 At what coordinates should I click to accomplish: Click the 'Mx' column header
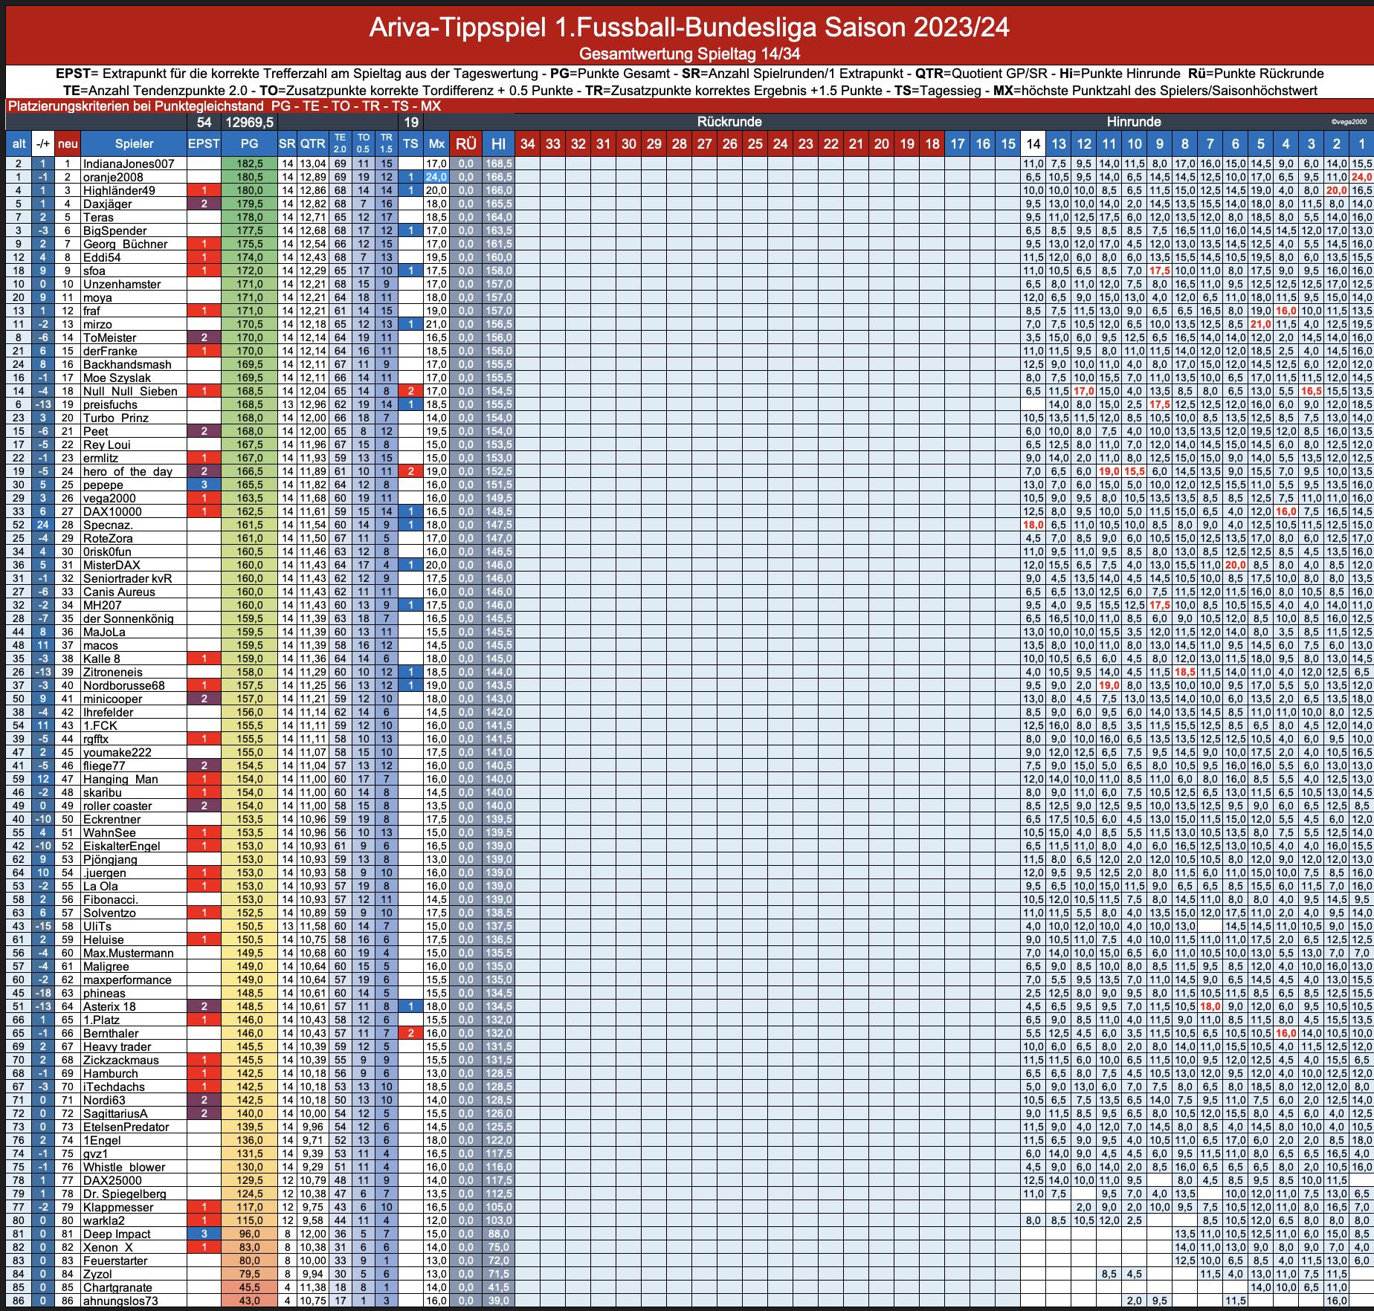[436, 144]
